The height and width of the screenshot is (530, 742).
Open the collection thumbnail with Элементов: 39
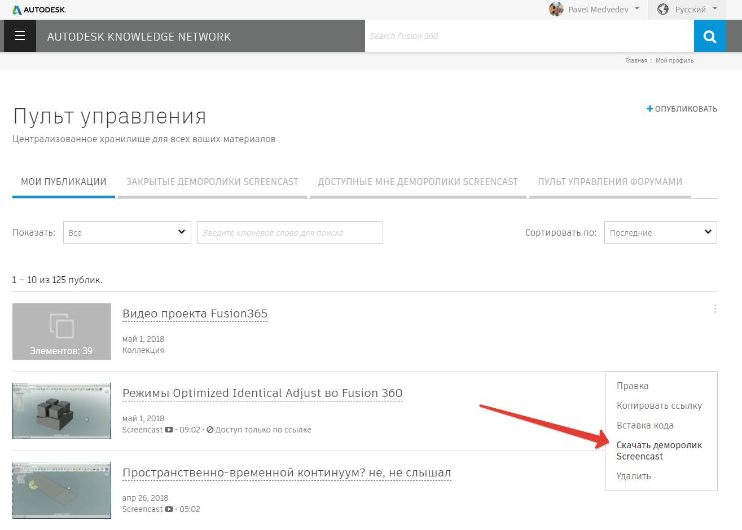tap(62, 332)
